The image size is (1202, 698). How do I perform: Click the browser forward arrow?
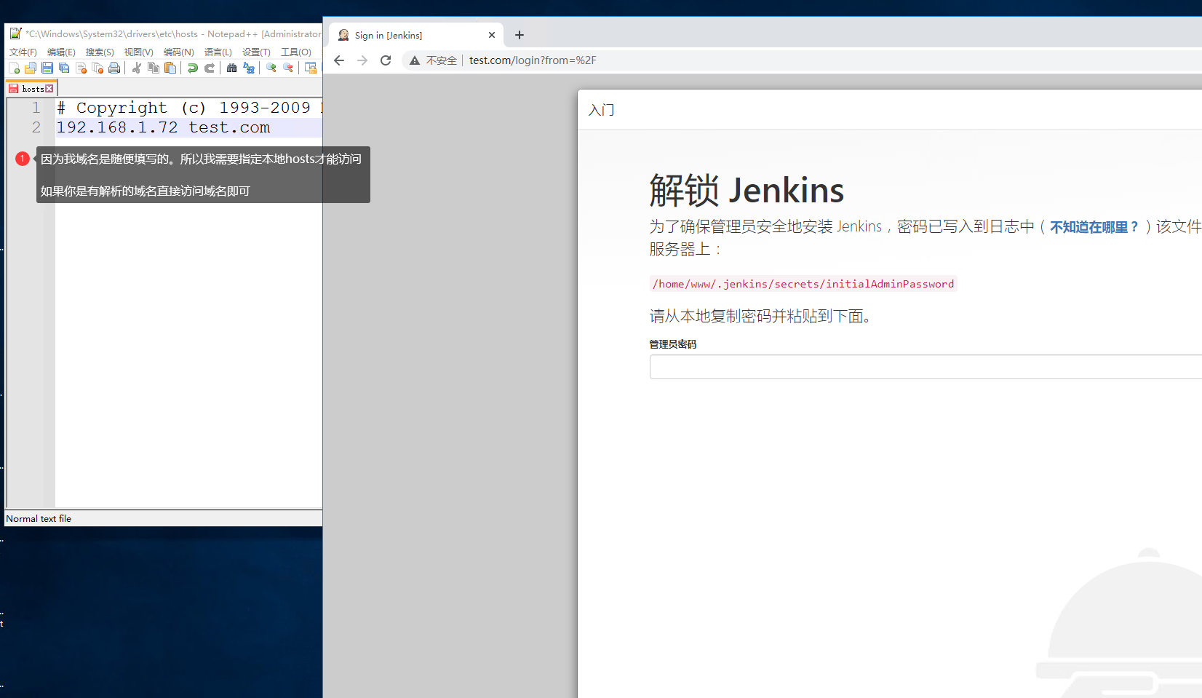click(362, 60)
